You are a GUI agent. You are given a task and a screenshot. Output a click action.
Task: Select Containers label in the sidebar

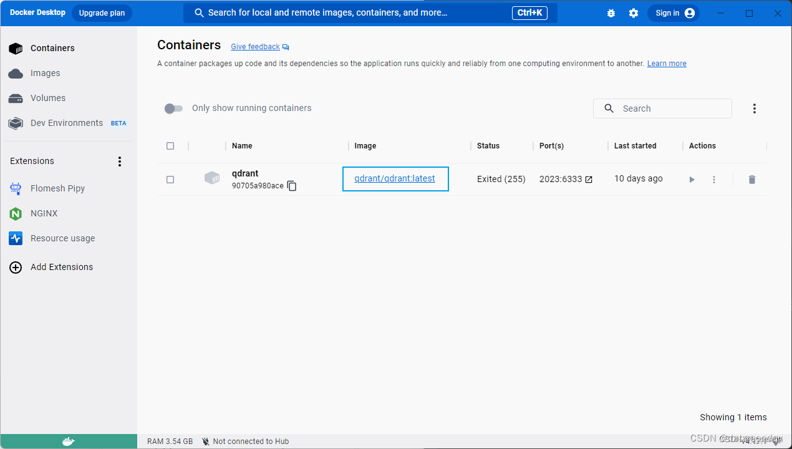(x=52, y=48)
